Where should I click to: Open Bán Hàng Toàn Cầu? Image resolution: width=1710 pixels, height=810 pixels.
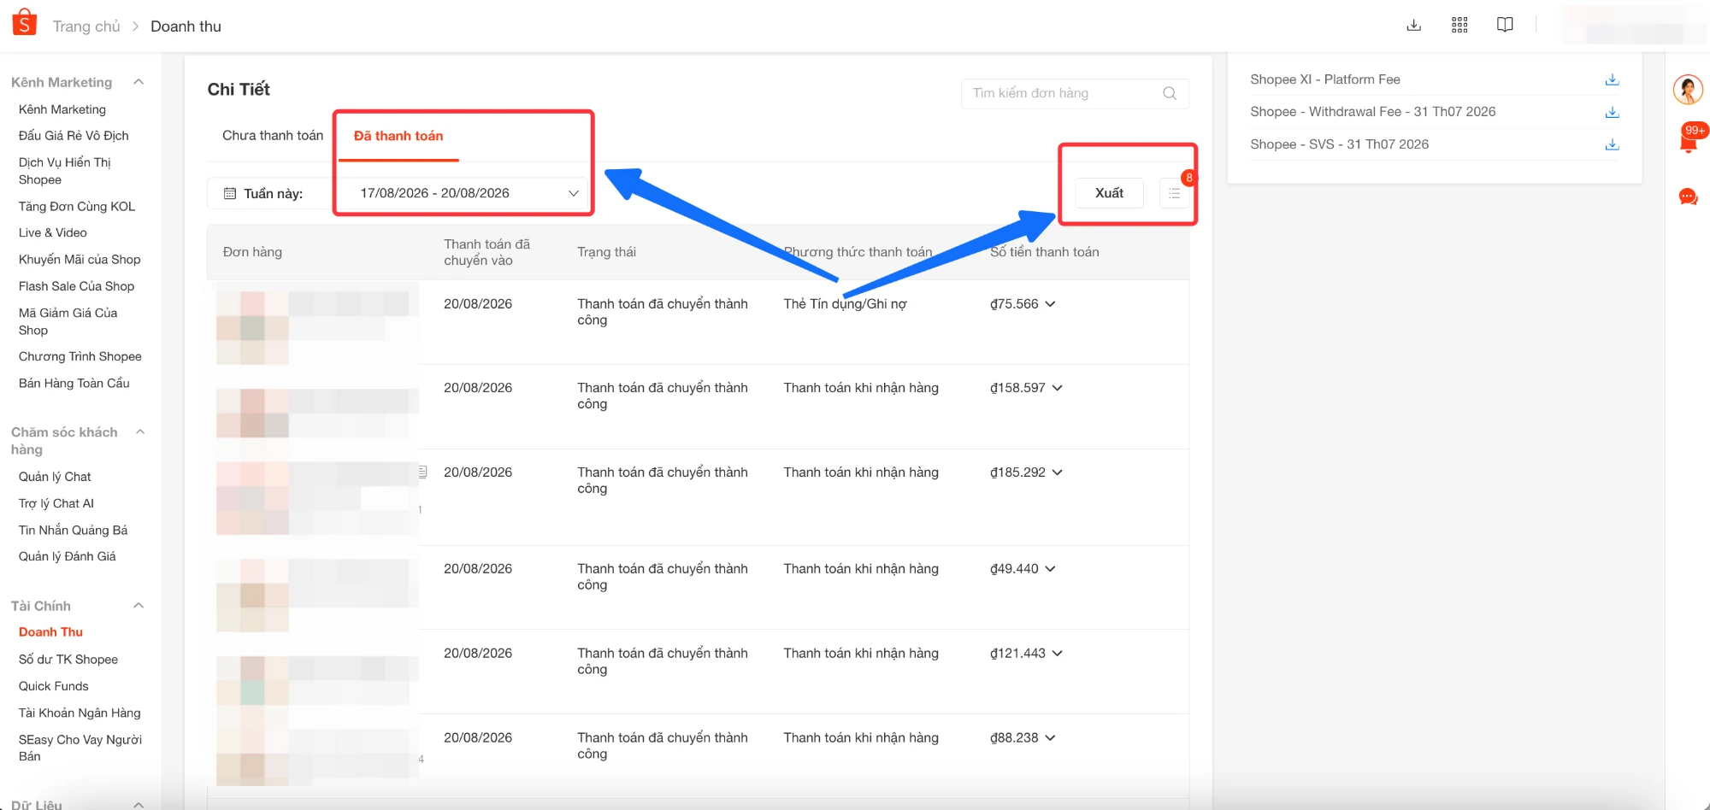pos(74,384)
